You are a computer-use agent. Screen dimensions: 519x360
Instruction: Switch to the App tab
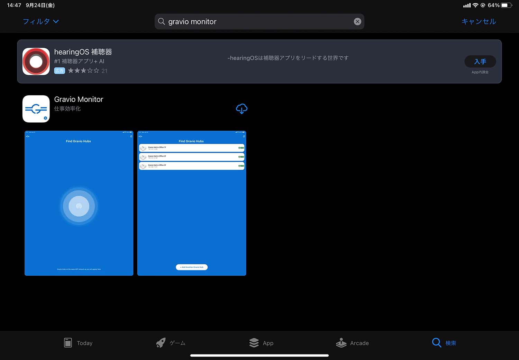[261, 343]
